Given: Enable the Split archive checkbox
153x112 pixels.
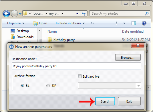Looking at the screenshot, I should [80, 76].
